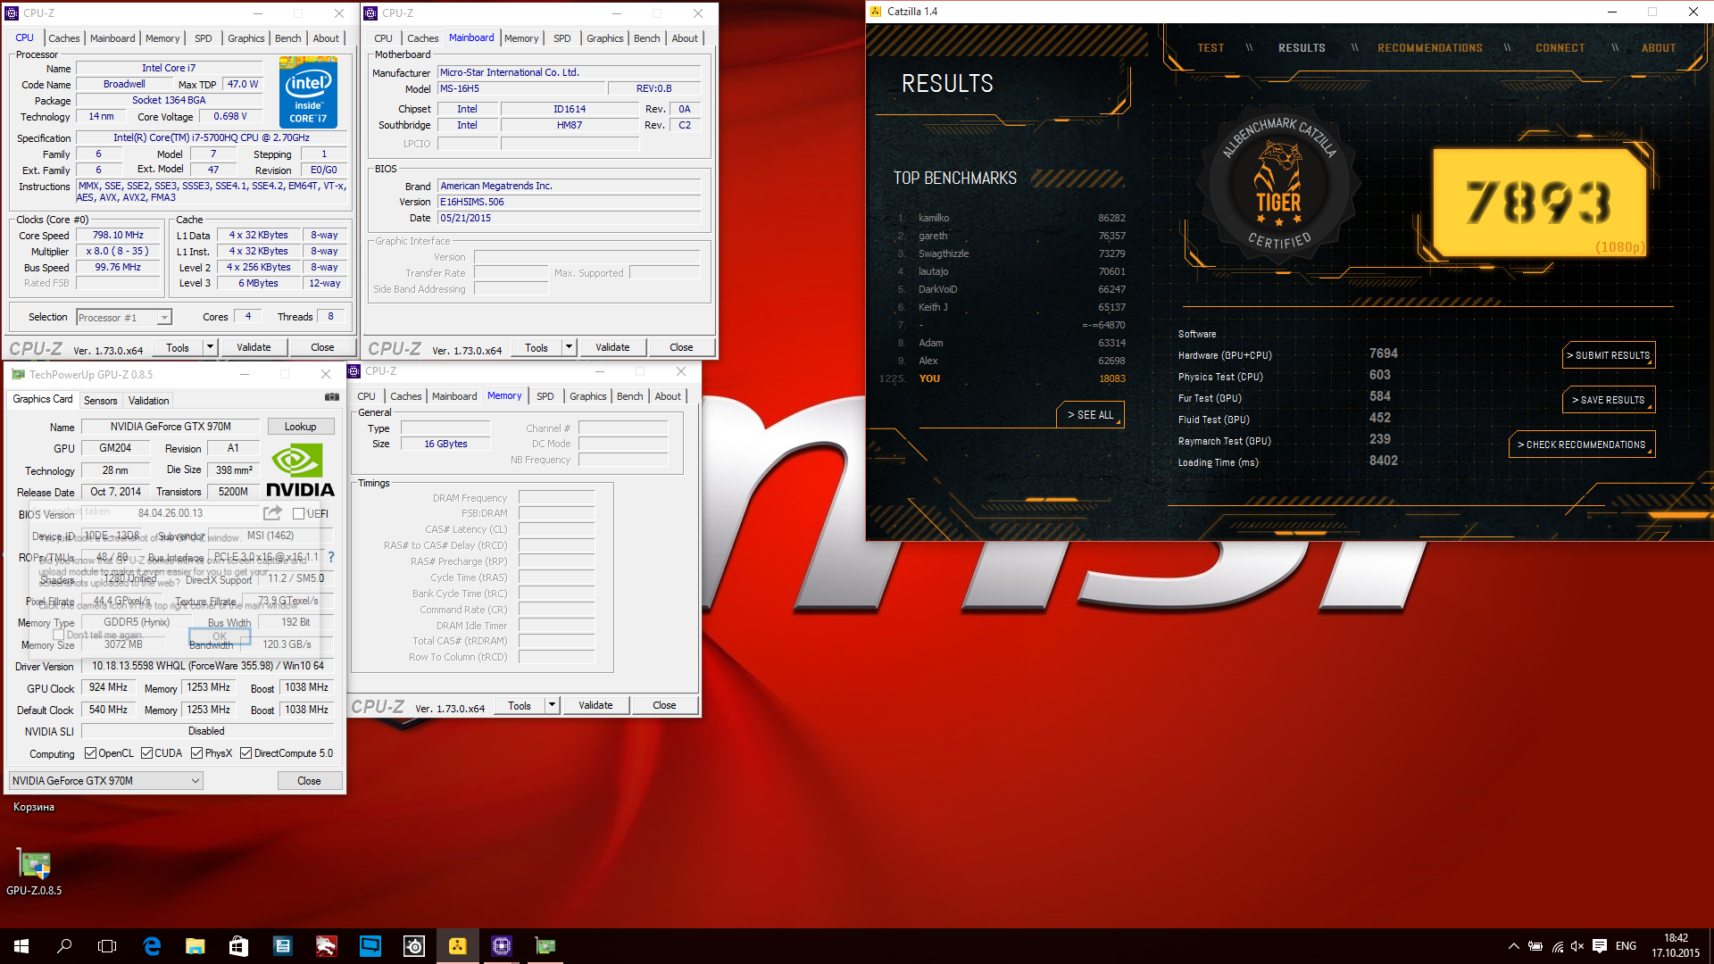This screenshot has height=964, width=1714.
Task: Toggle the PhysX checkbox
Action: [x=197, y=753]
